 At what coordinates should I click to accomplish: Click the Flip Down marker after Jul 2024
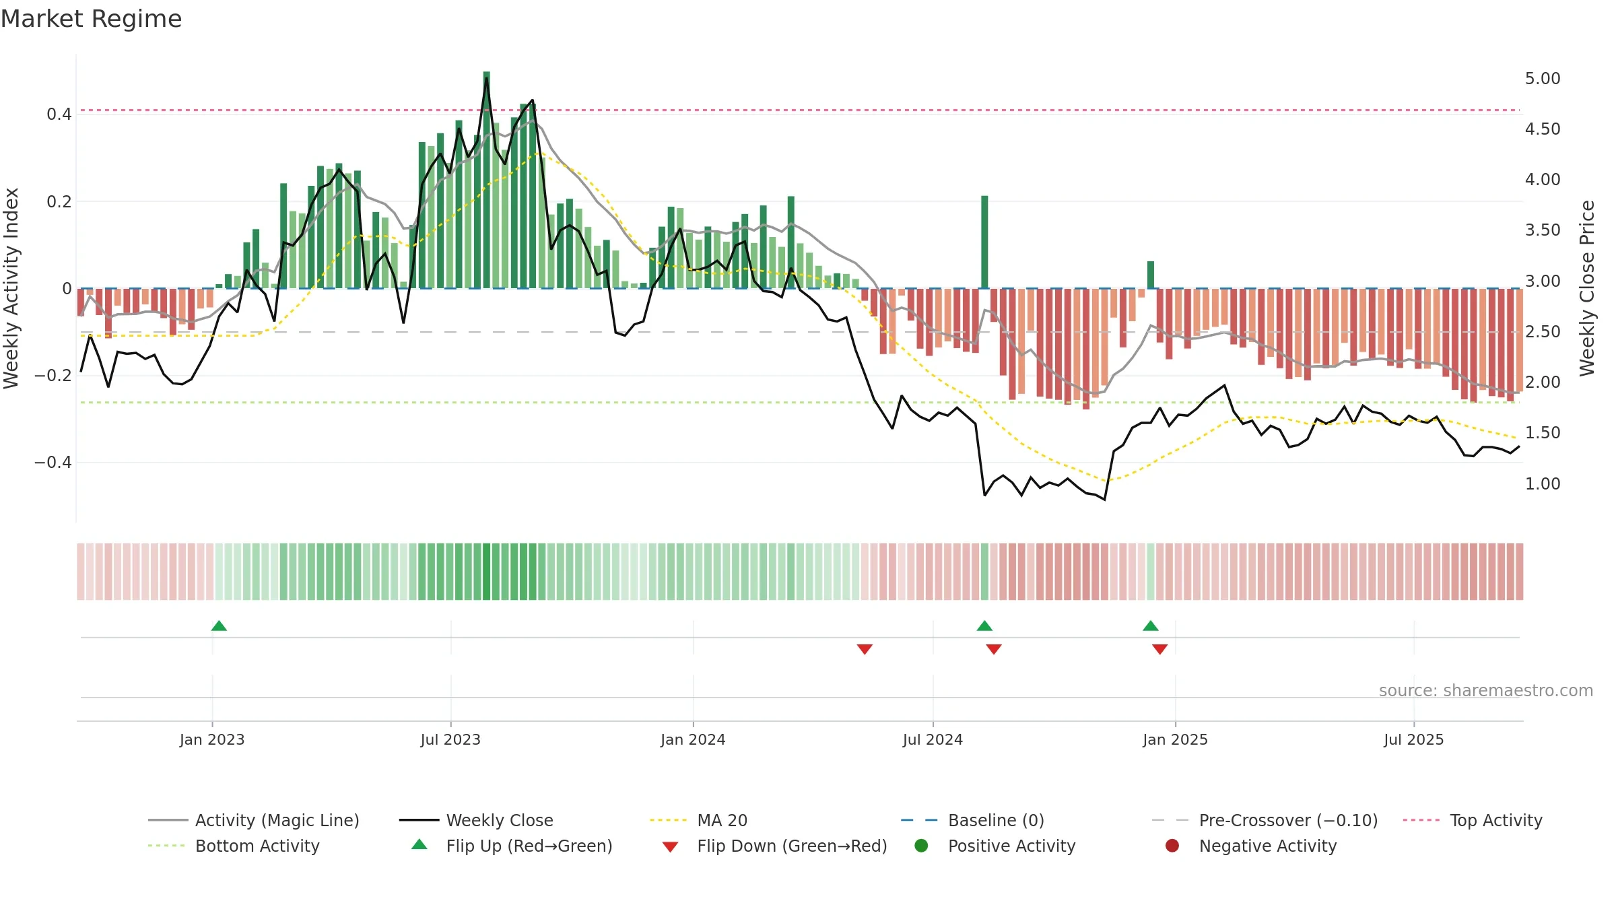[994, 649]
